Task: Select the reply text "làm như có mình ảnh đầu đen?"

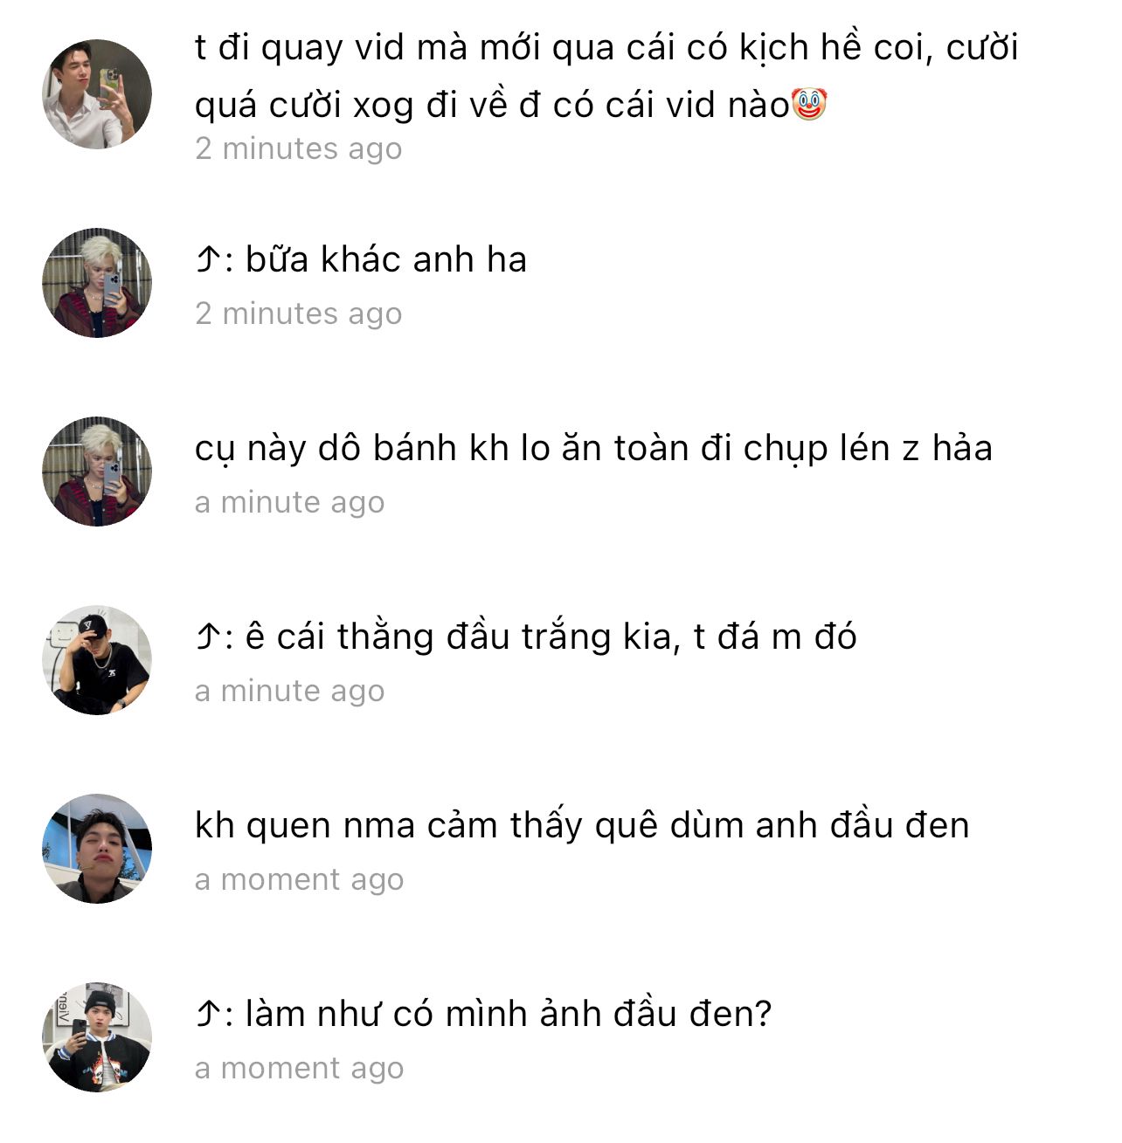Action: pyautogui.click(x=509, y=1015)
